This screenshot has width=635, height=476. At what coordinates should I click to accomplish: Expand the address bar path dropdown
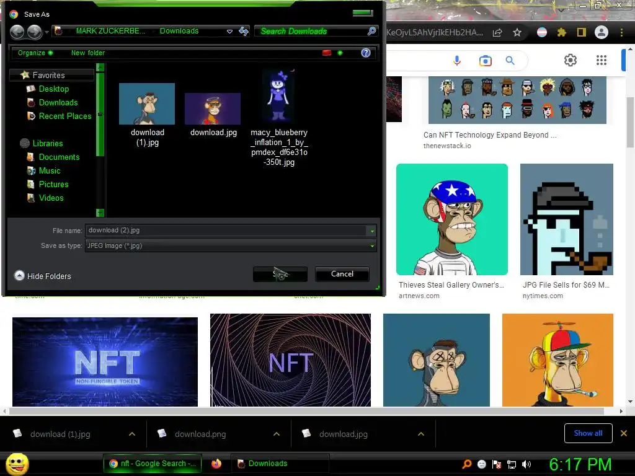(229, 31)
